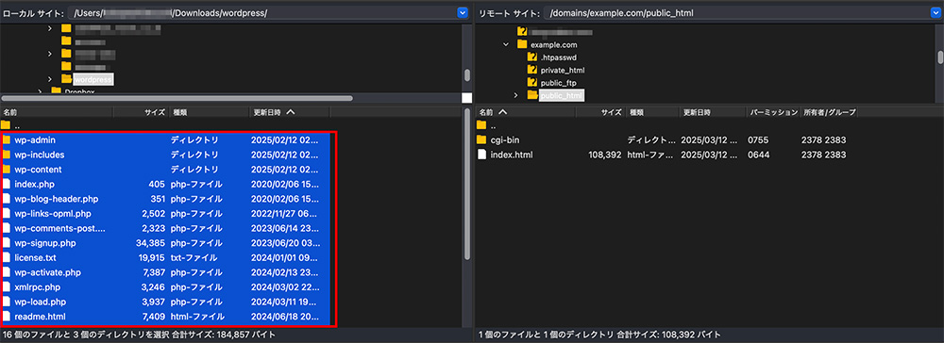Click the readme.html file icon
Viewport: 944px width, 343px height.
7,317
